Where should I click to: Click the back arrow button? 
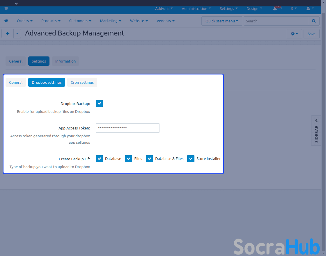click(x=8, y=33)
